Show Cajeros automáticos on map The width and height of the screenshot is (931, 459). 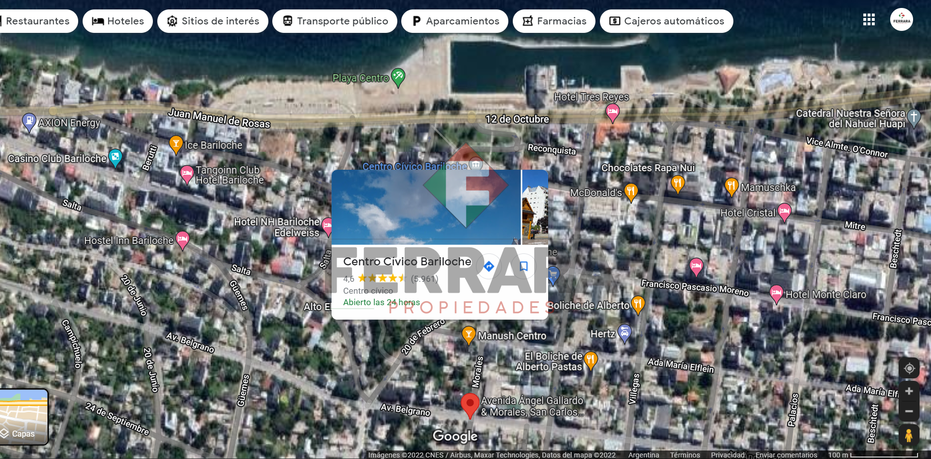pyautogui.click(x=667, y=21)
